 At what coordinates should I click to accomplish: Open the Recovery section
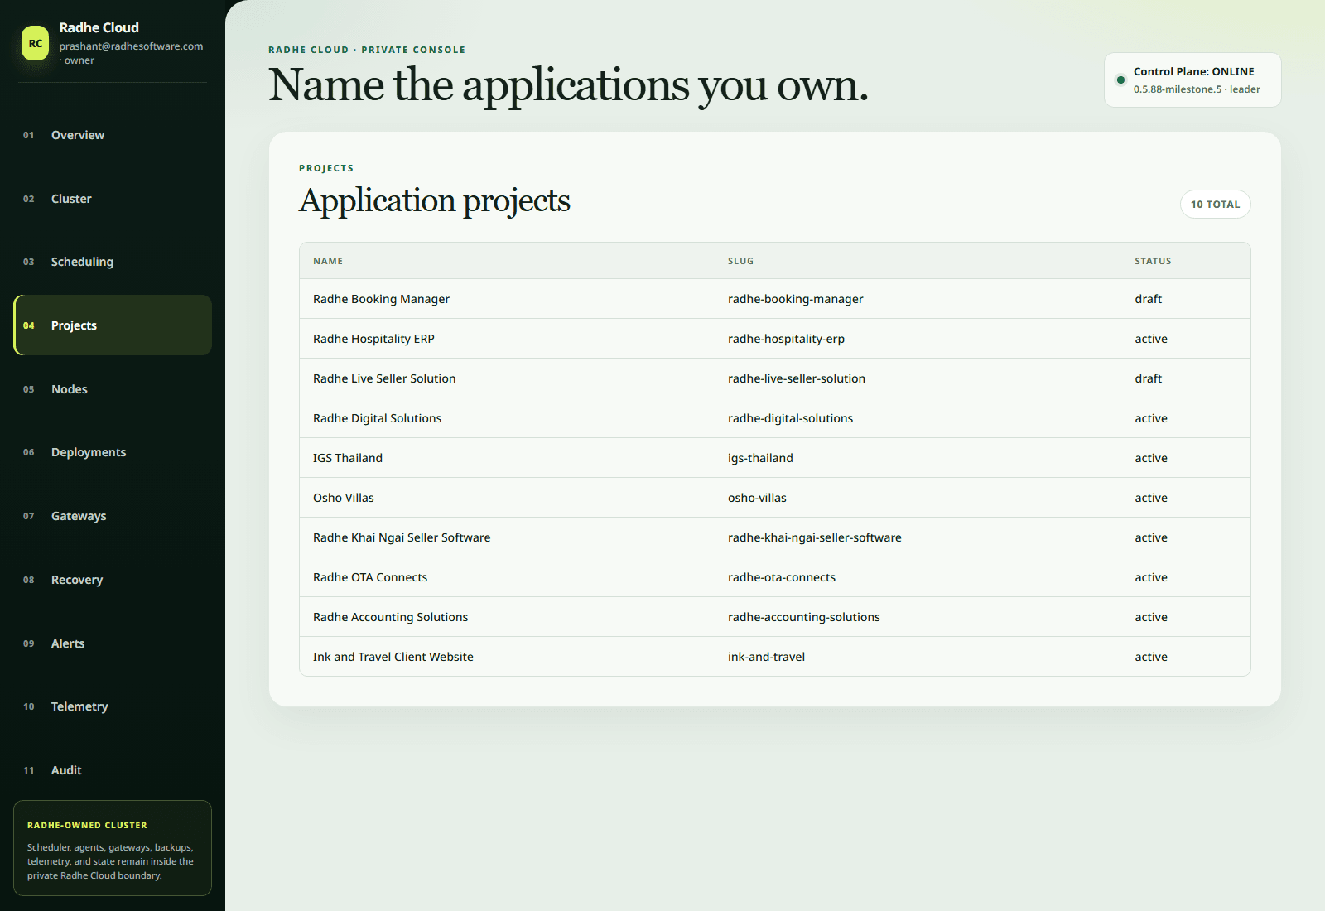113,580
